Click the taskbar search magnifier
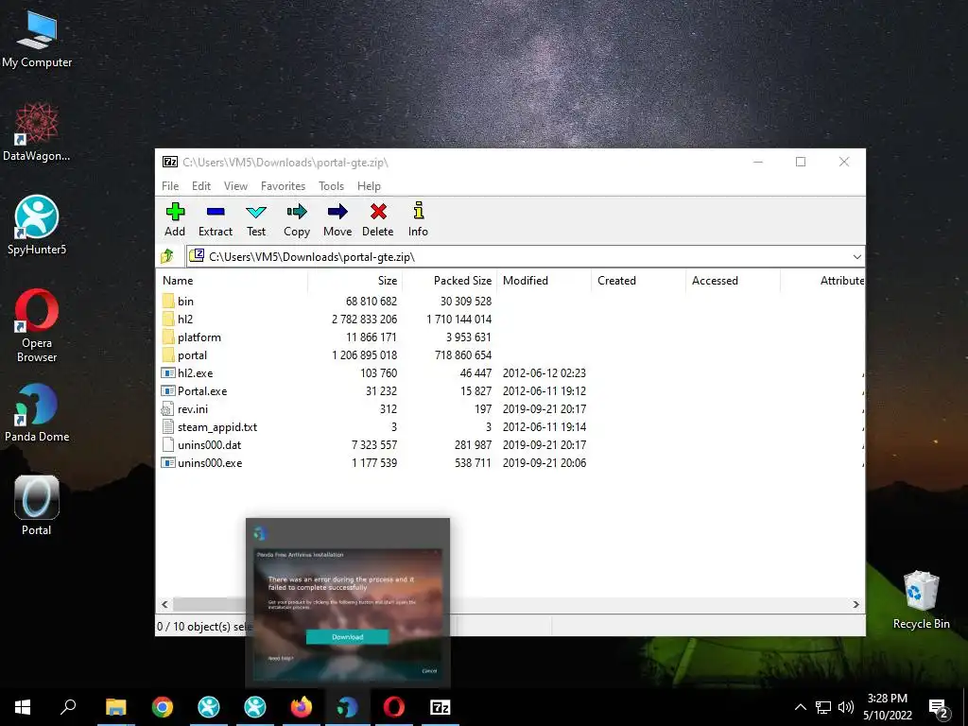 coord(68,707)
